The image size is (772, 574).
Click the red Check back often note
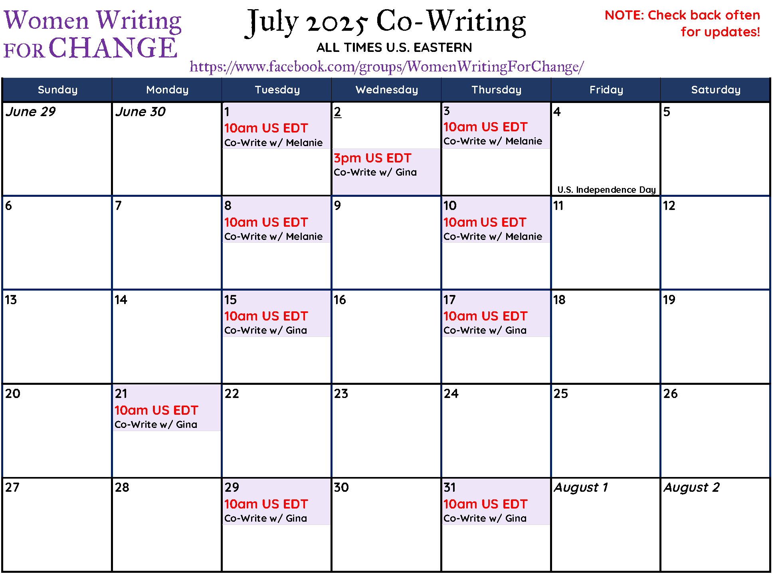pos(682,23)
